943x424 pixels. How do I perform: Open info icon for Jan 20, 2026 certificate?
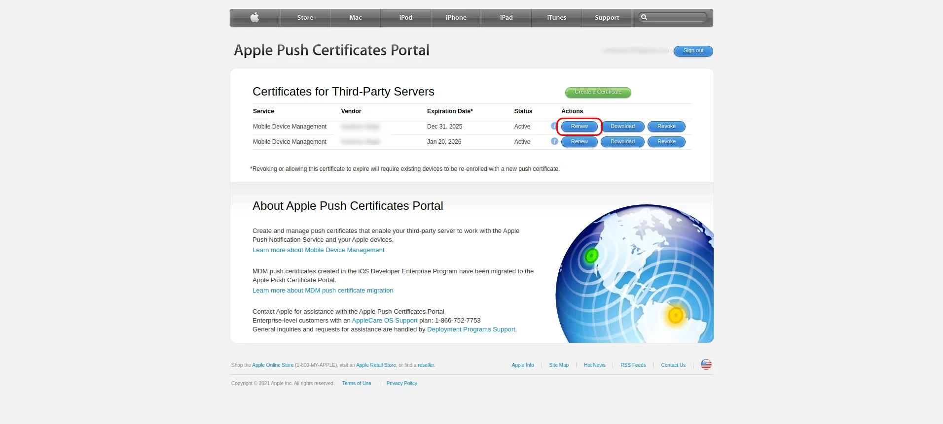coord(554,142)
